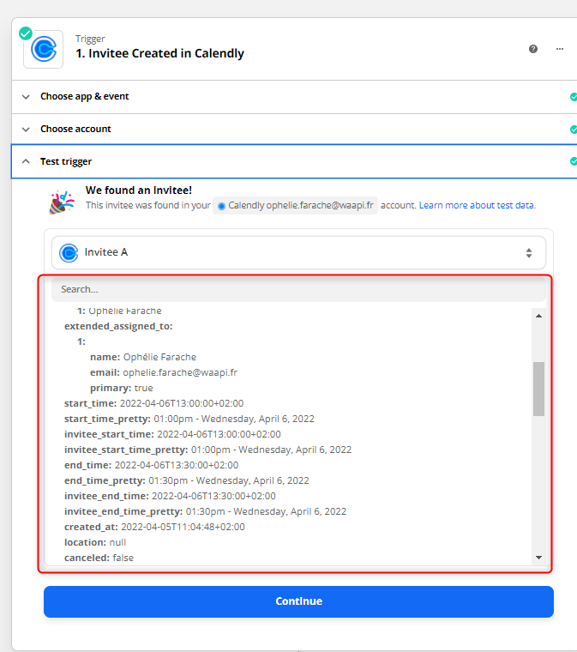
Task: Click the name: Ophélie Farache row
Action: (x=143, y=357)
